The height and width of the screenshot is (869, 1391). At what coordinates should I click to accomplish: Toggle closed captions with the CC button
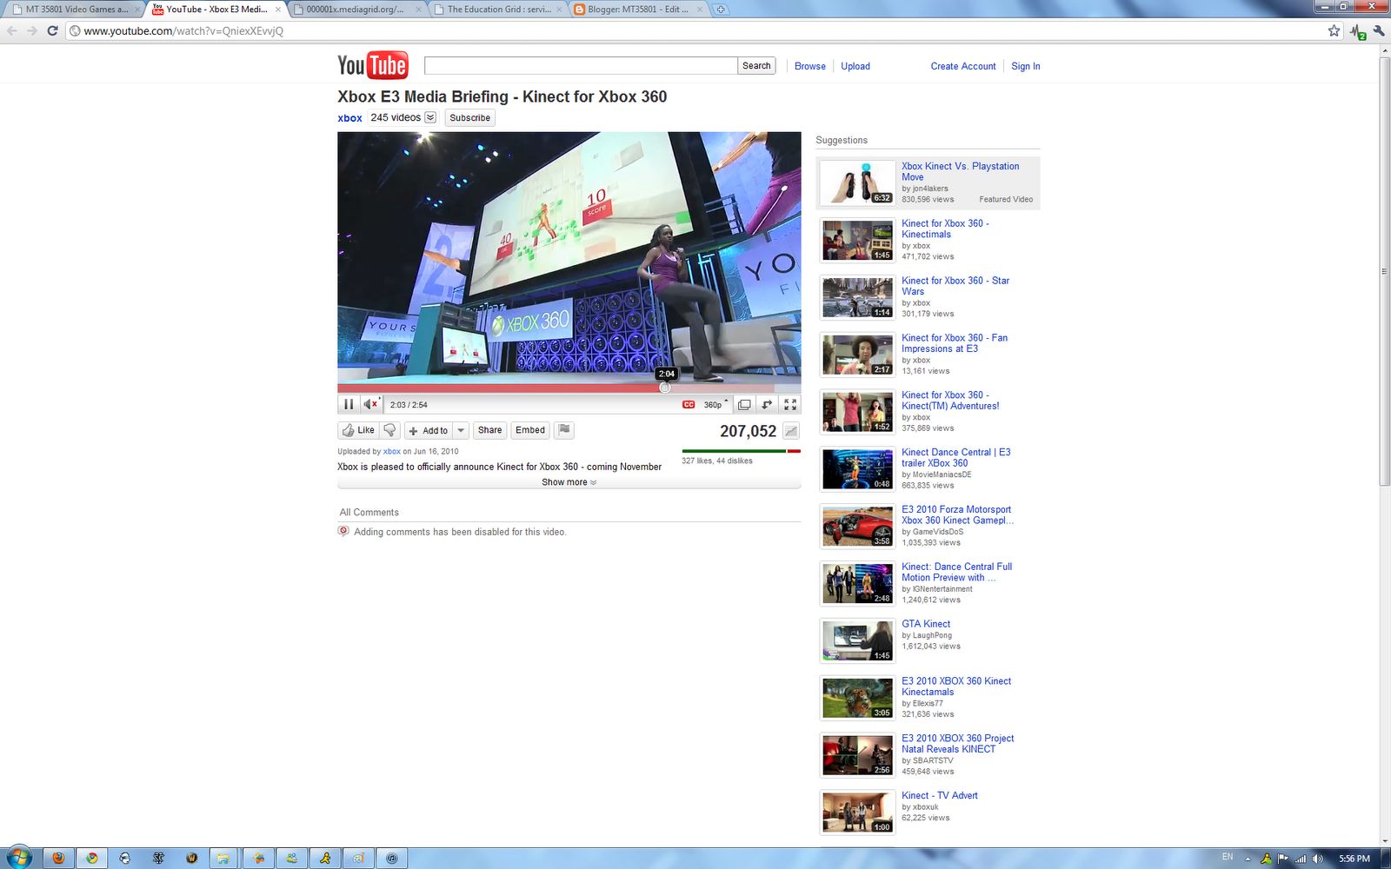689,405
